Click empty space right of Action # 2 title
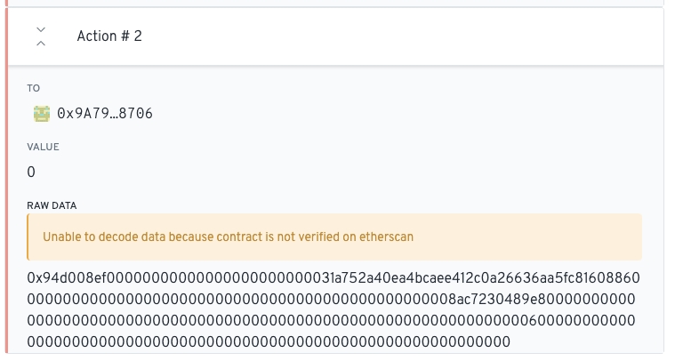This screenshot has width=675, height=361. coord(400,36)
